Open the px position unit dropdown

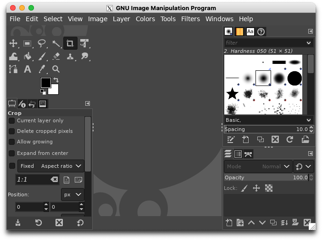72,194
